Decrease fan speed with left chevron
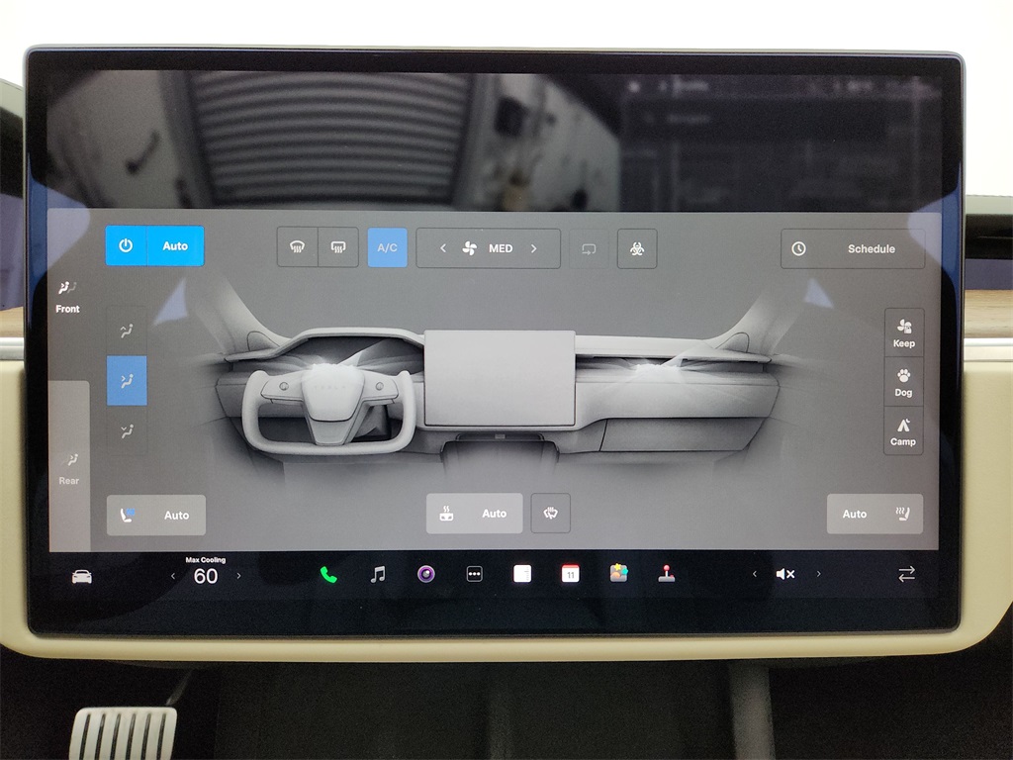This screenshot has width=1013, height=760. point(443,248)
